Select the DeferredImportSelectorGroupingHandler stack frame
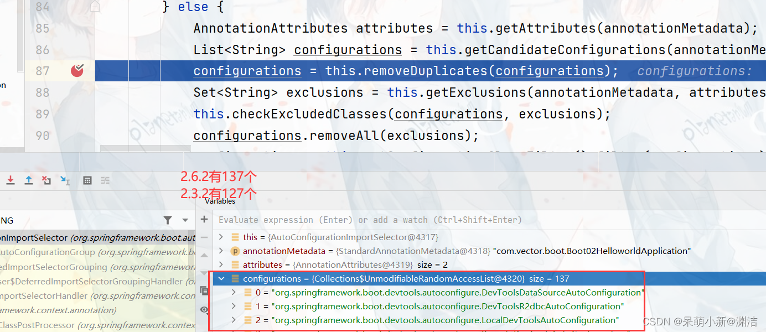This screenshot has width=766, height=332. pyautogui.click(x=97, y=281)
